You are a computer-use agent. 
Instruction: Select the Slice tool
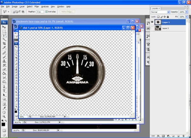click(4, 48)
